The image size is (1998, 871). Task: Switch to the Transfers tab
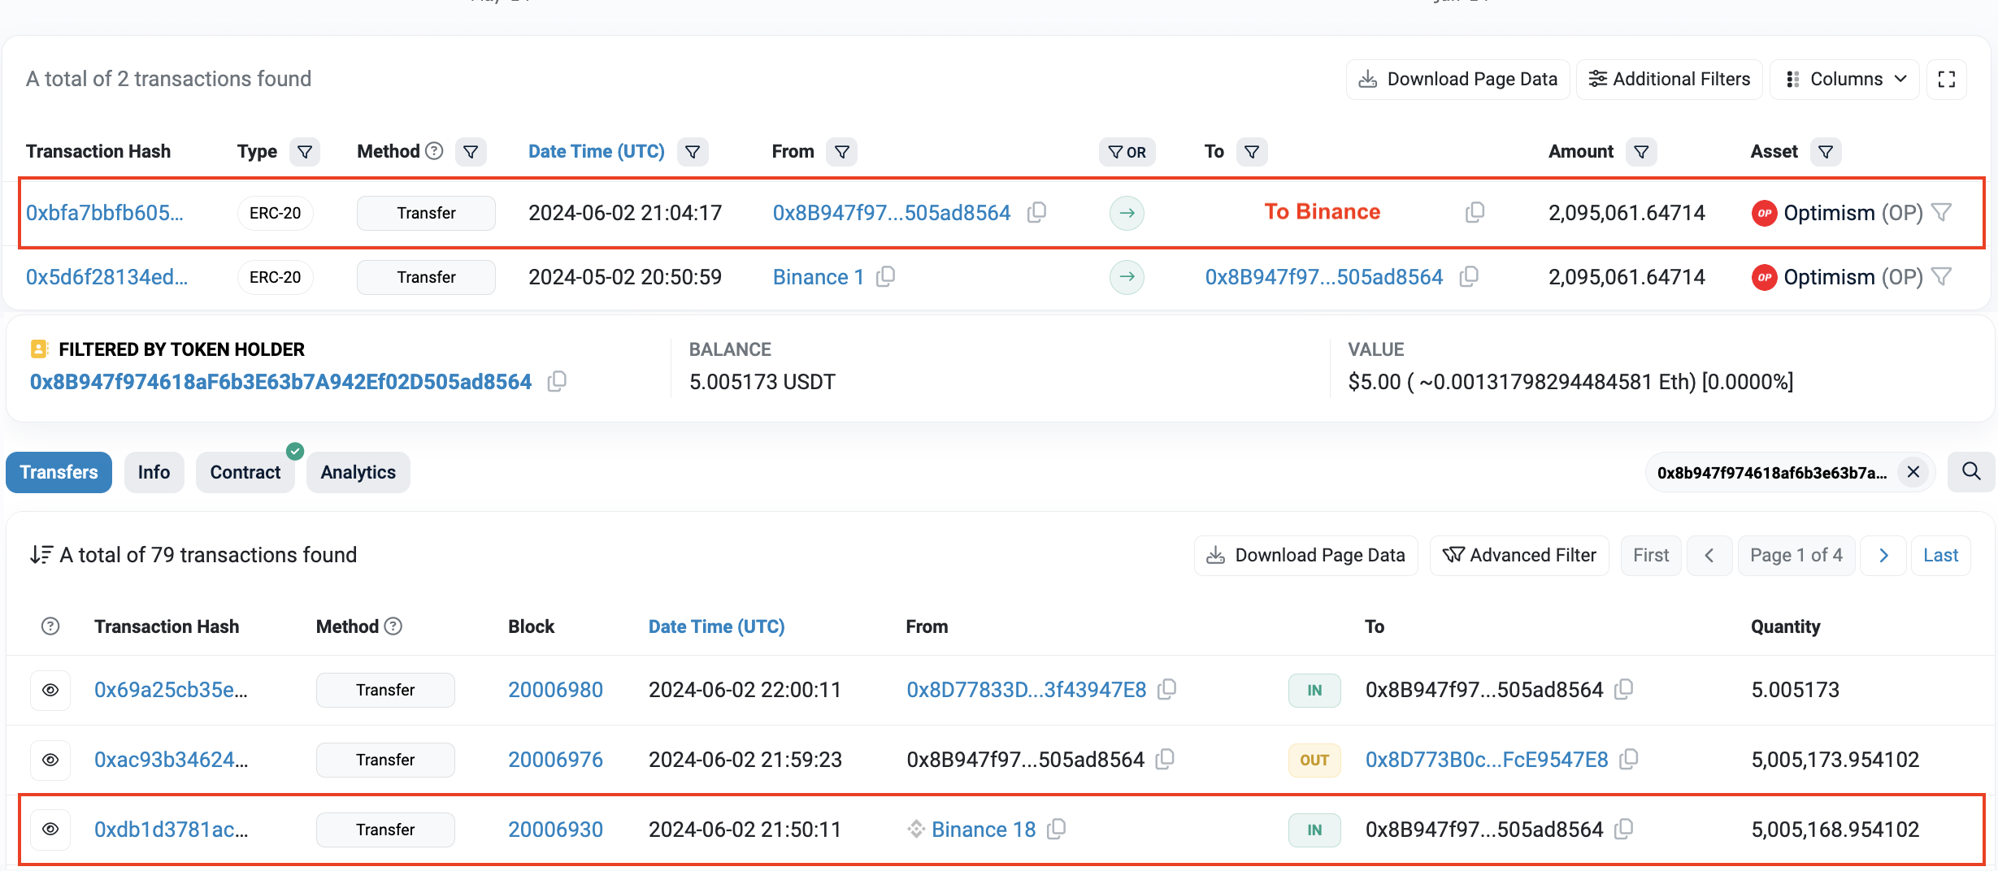pyautogui.click(x=59, y=472)
